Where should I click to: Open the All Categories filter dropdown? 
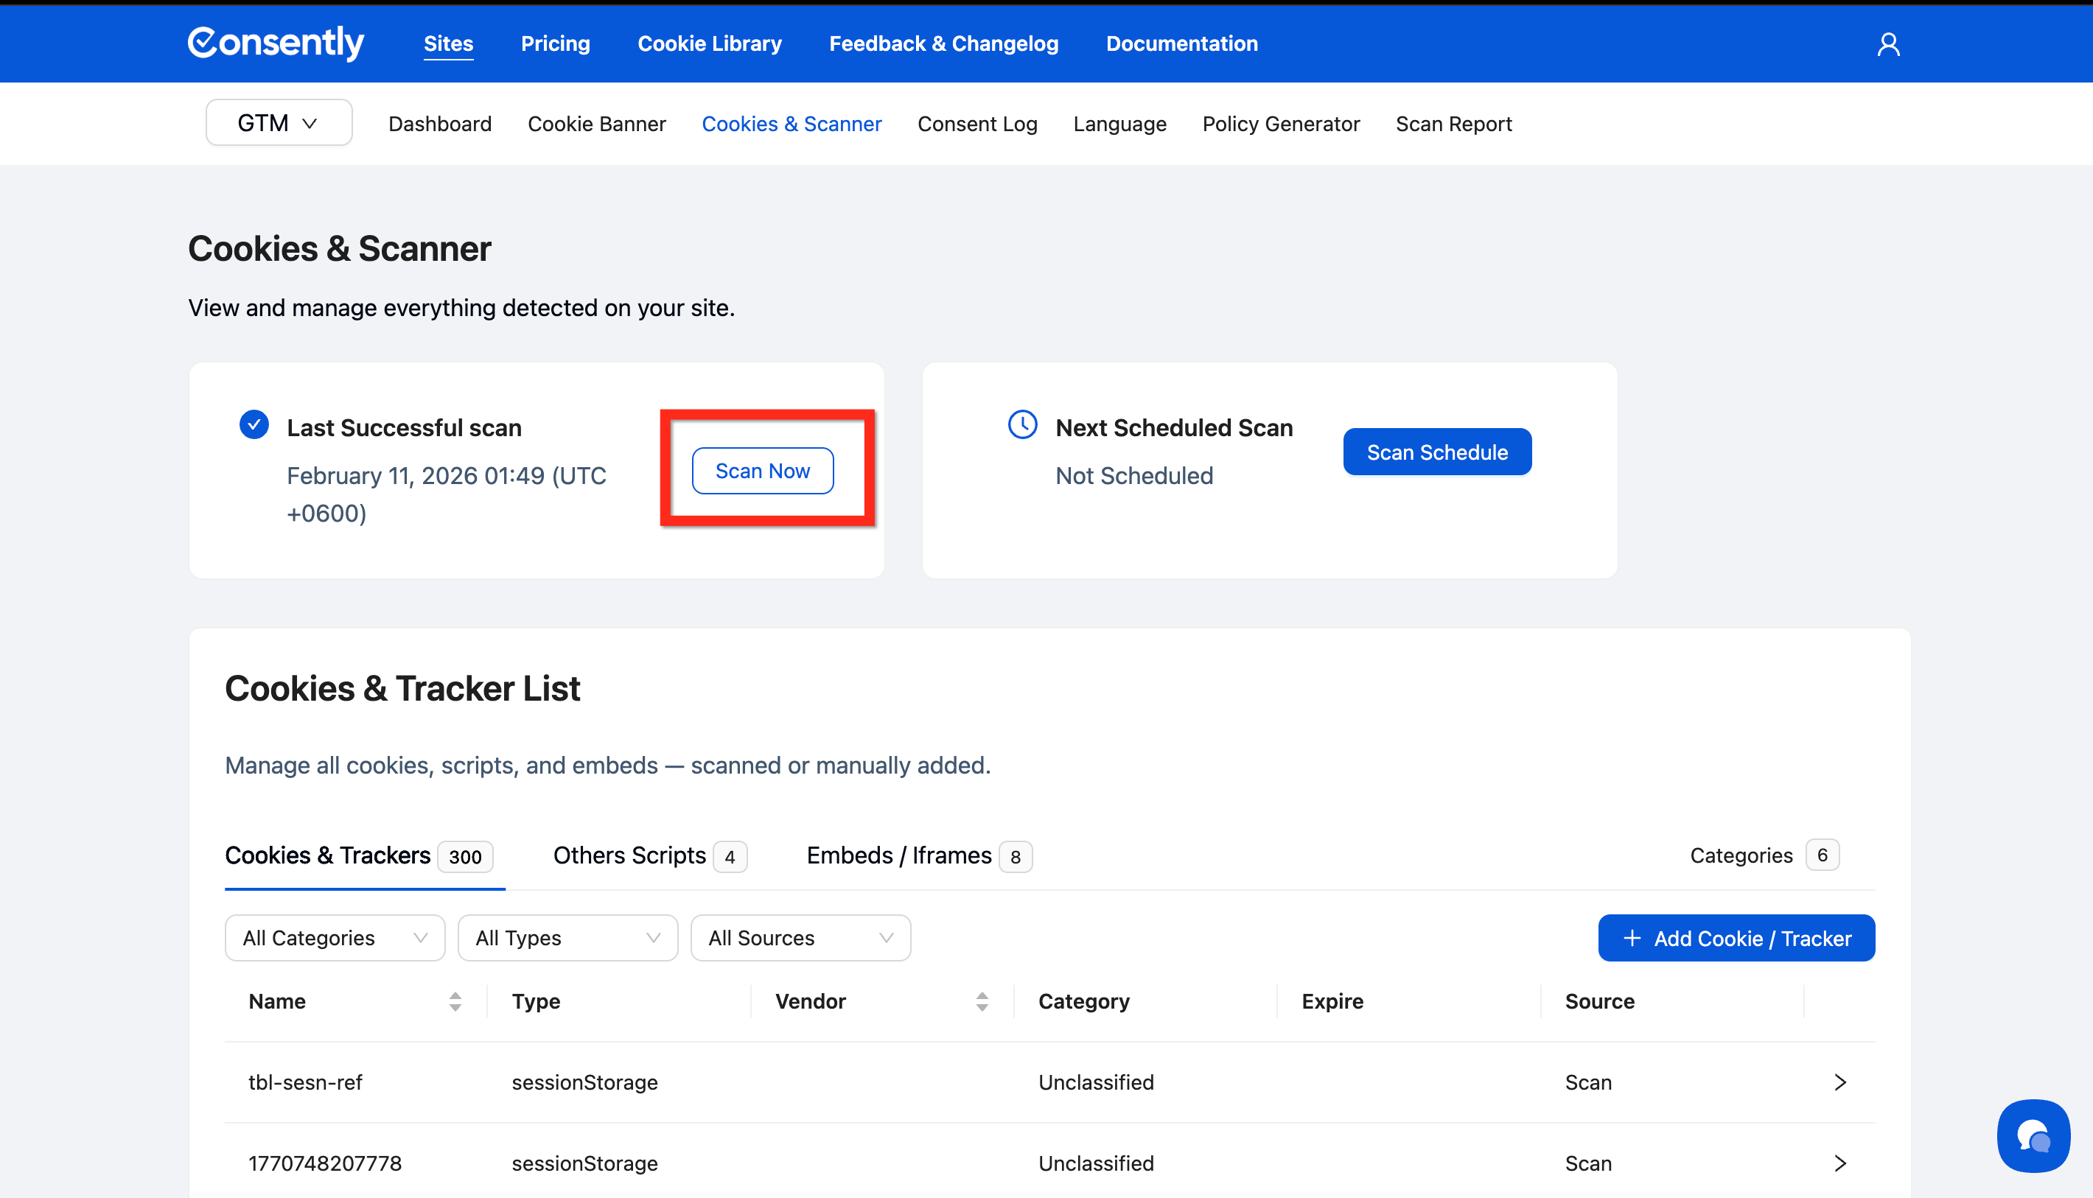click(x=334, y=938)
